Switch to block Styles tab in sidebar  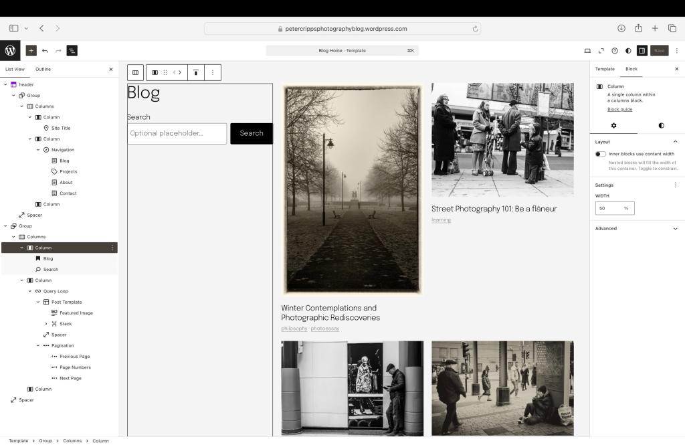(x=661, y=125)
